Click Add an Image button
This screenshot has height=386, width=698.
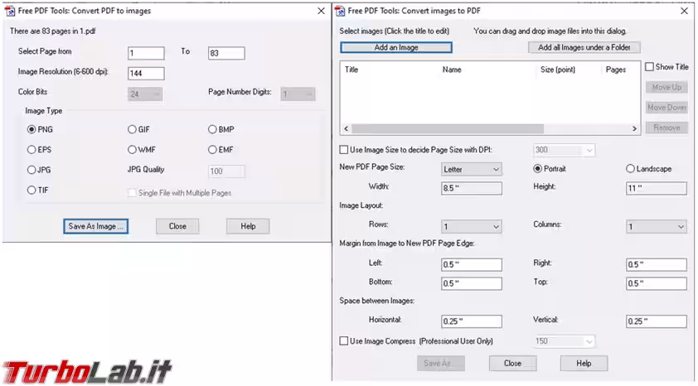[396, 47]
